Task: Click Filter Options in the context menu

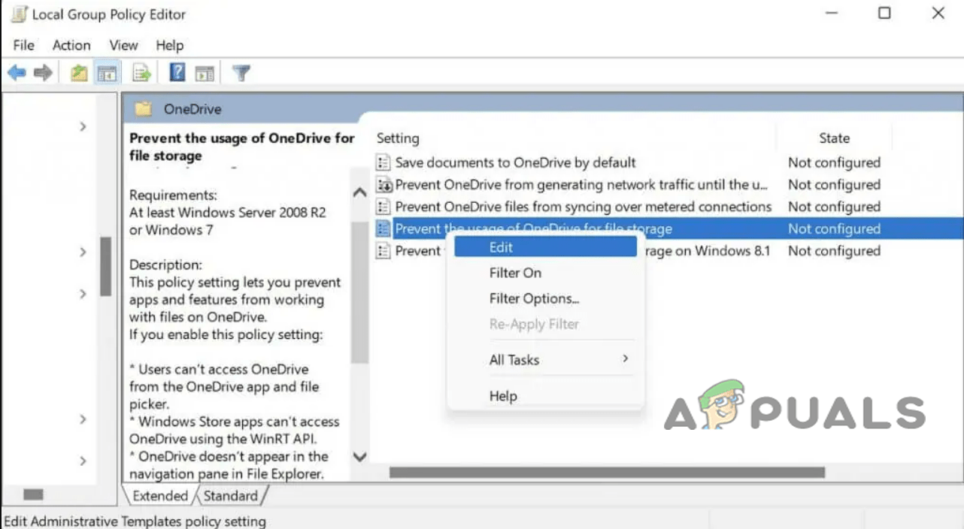Action: click(534, 298)
